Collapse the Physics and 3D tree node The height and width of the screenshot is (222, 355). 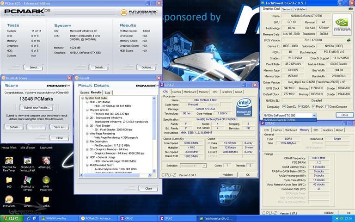tap(87, 110)
